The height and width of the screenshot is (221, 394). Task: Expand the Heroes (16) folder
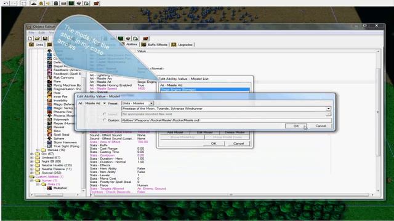click(38, 150)
